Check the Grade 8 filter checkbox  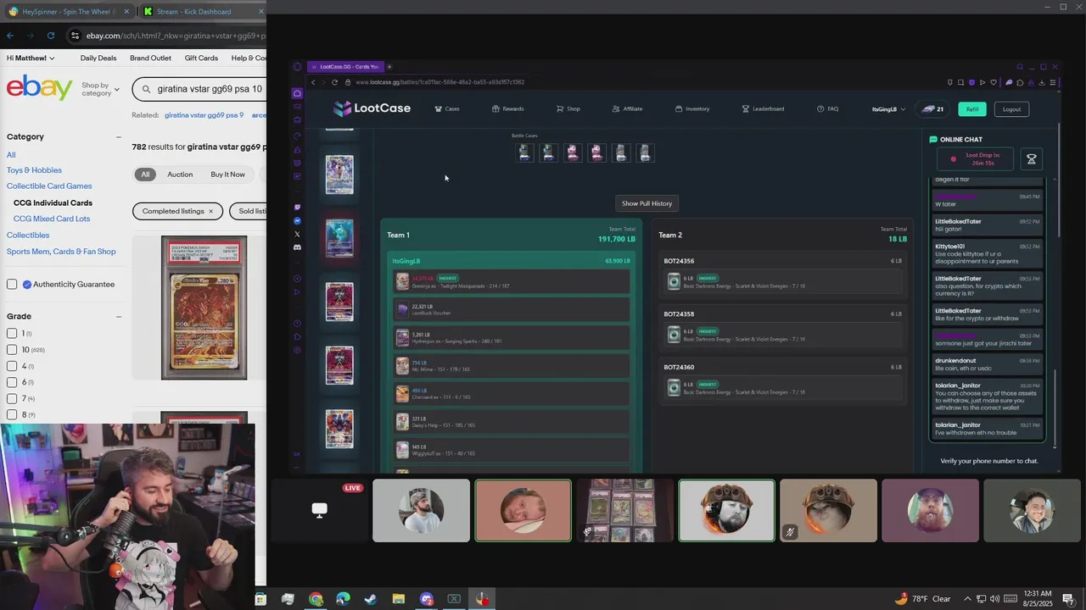[12, 414]
